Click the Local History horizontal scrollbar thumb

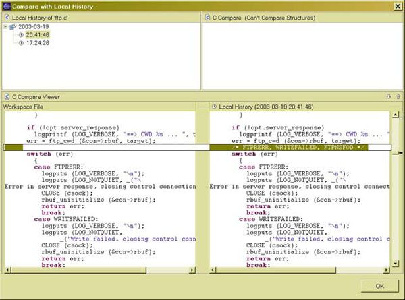[x=276, y=270]
